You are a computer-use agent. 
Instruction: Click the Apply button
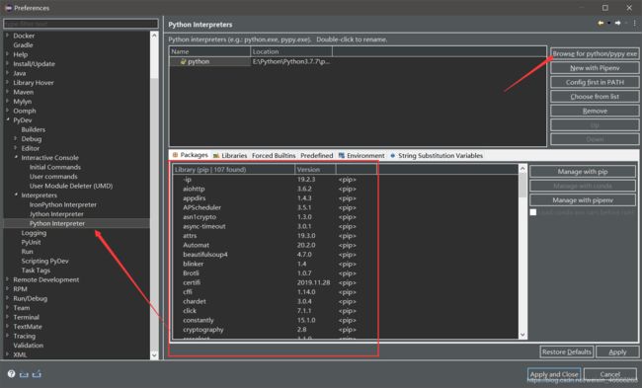pyautogui.click(x=617, y=352)
